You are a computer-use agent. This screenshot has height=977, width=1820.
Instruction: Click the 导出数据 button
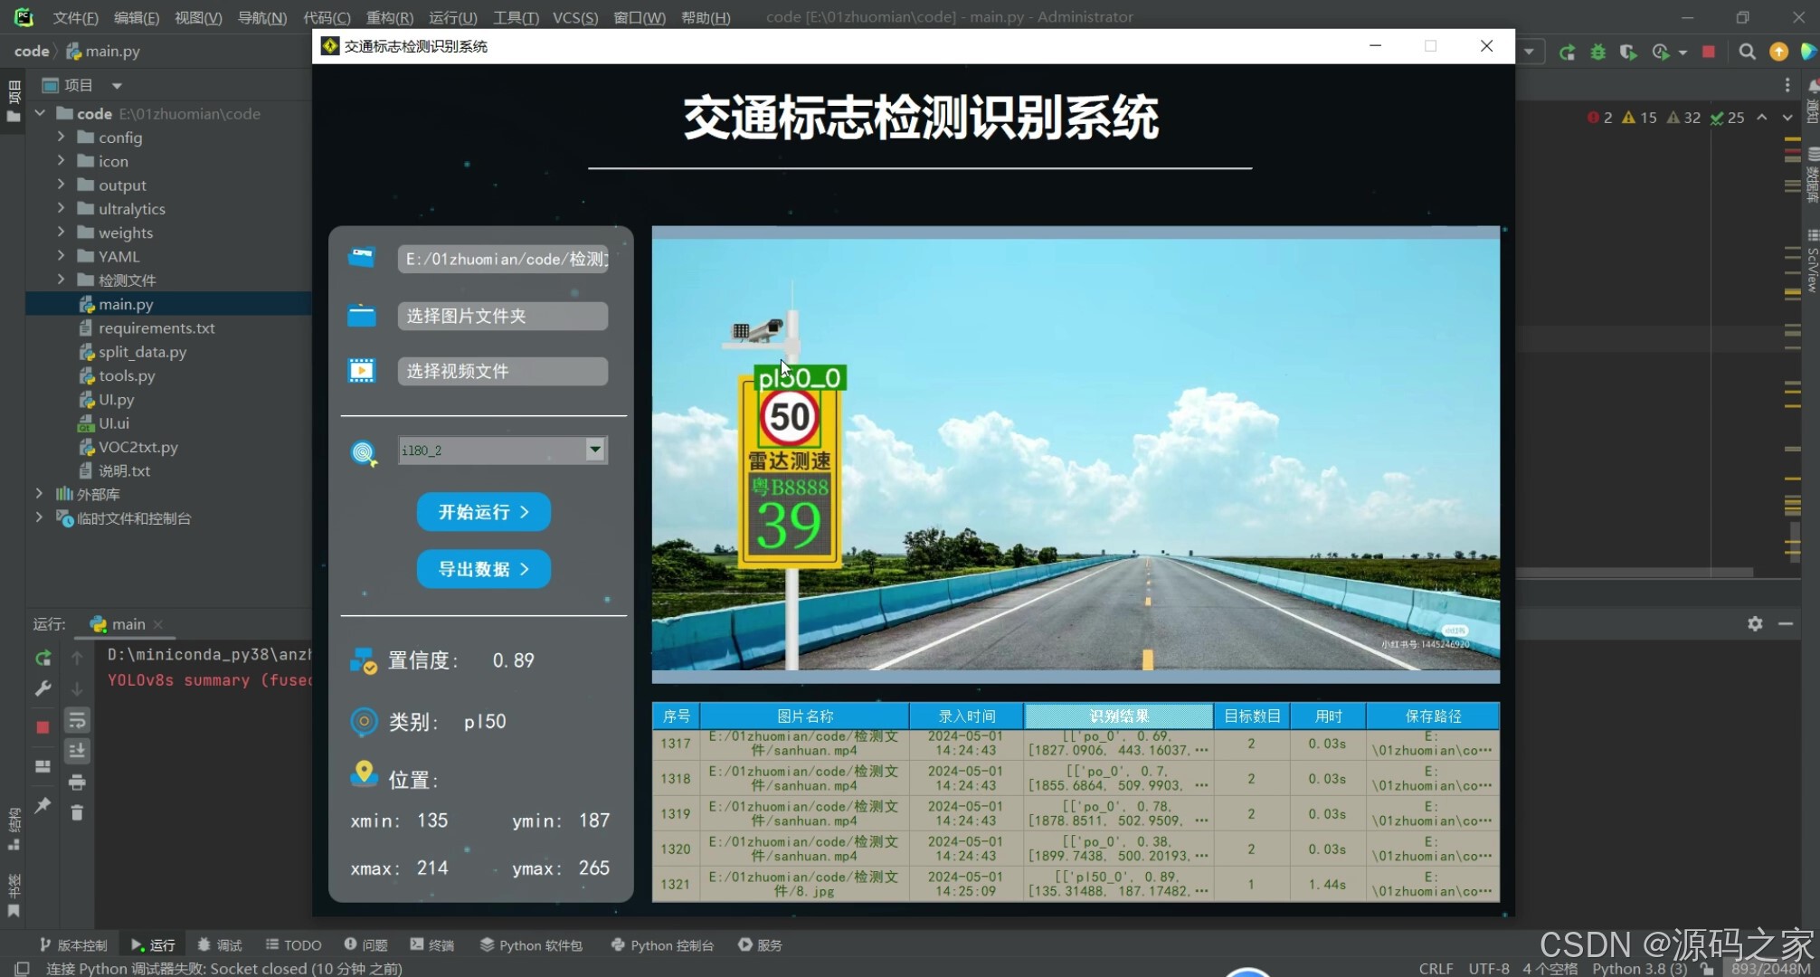pyautogui.click(x=483, y=569)
